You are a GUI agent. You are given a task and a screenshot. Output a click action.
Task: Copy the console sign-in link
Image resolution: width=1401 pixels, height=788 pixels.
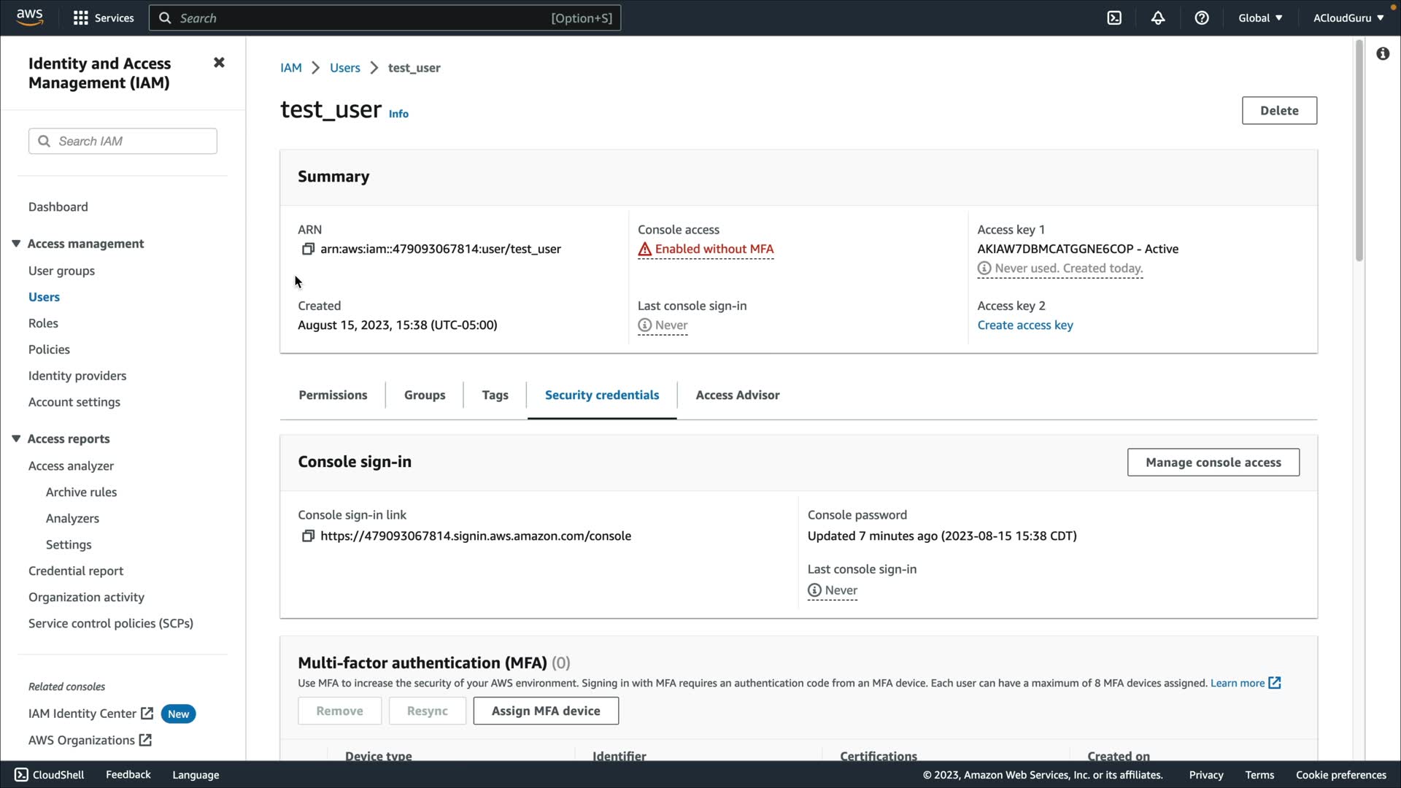(x=308, y=536)
